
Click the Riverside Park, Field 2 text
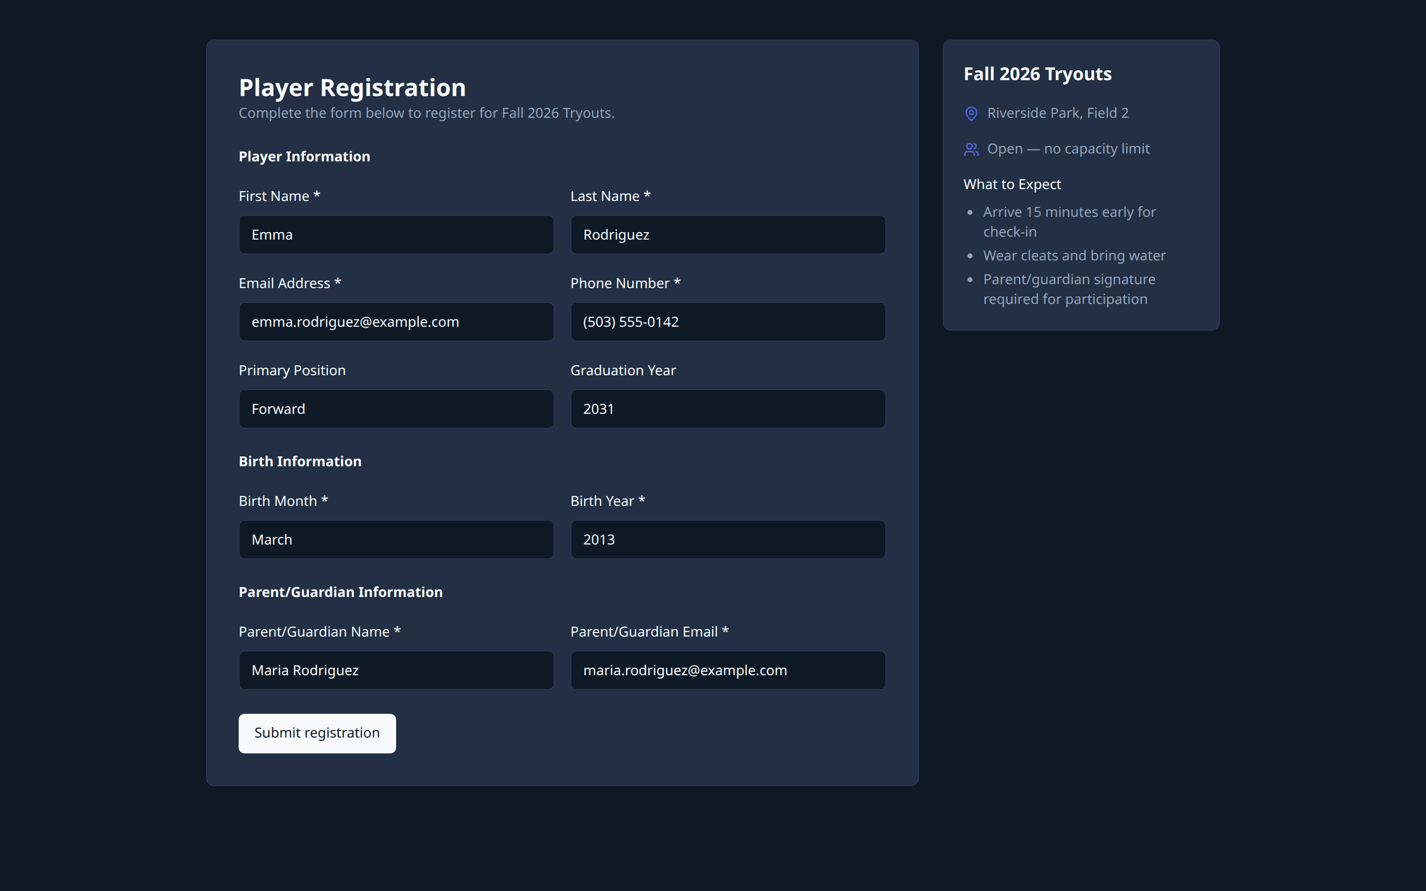tap(1058, 113)
